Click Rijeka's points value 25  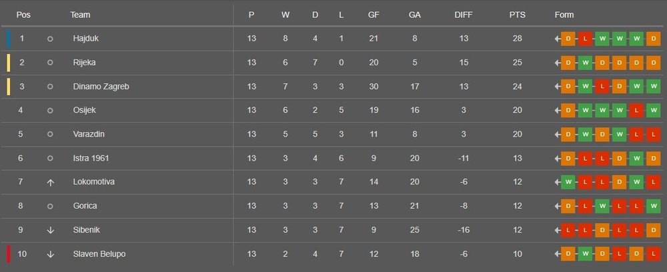[x=517, y=63]
